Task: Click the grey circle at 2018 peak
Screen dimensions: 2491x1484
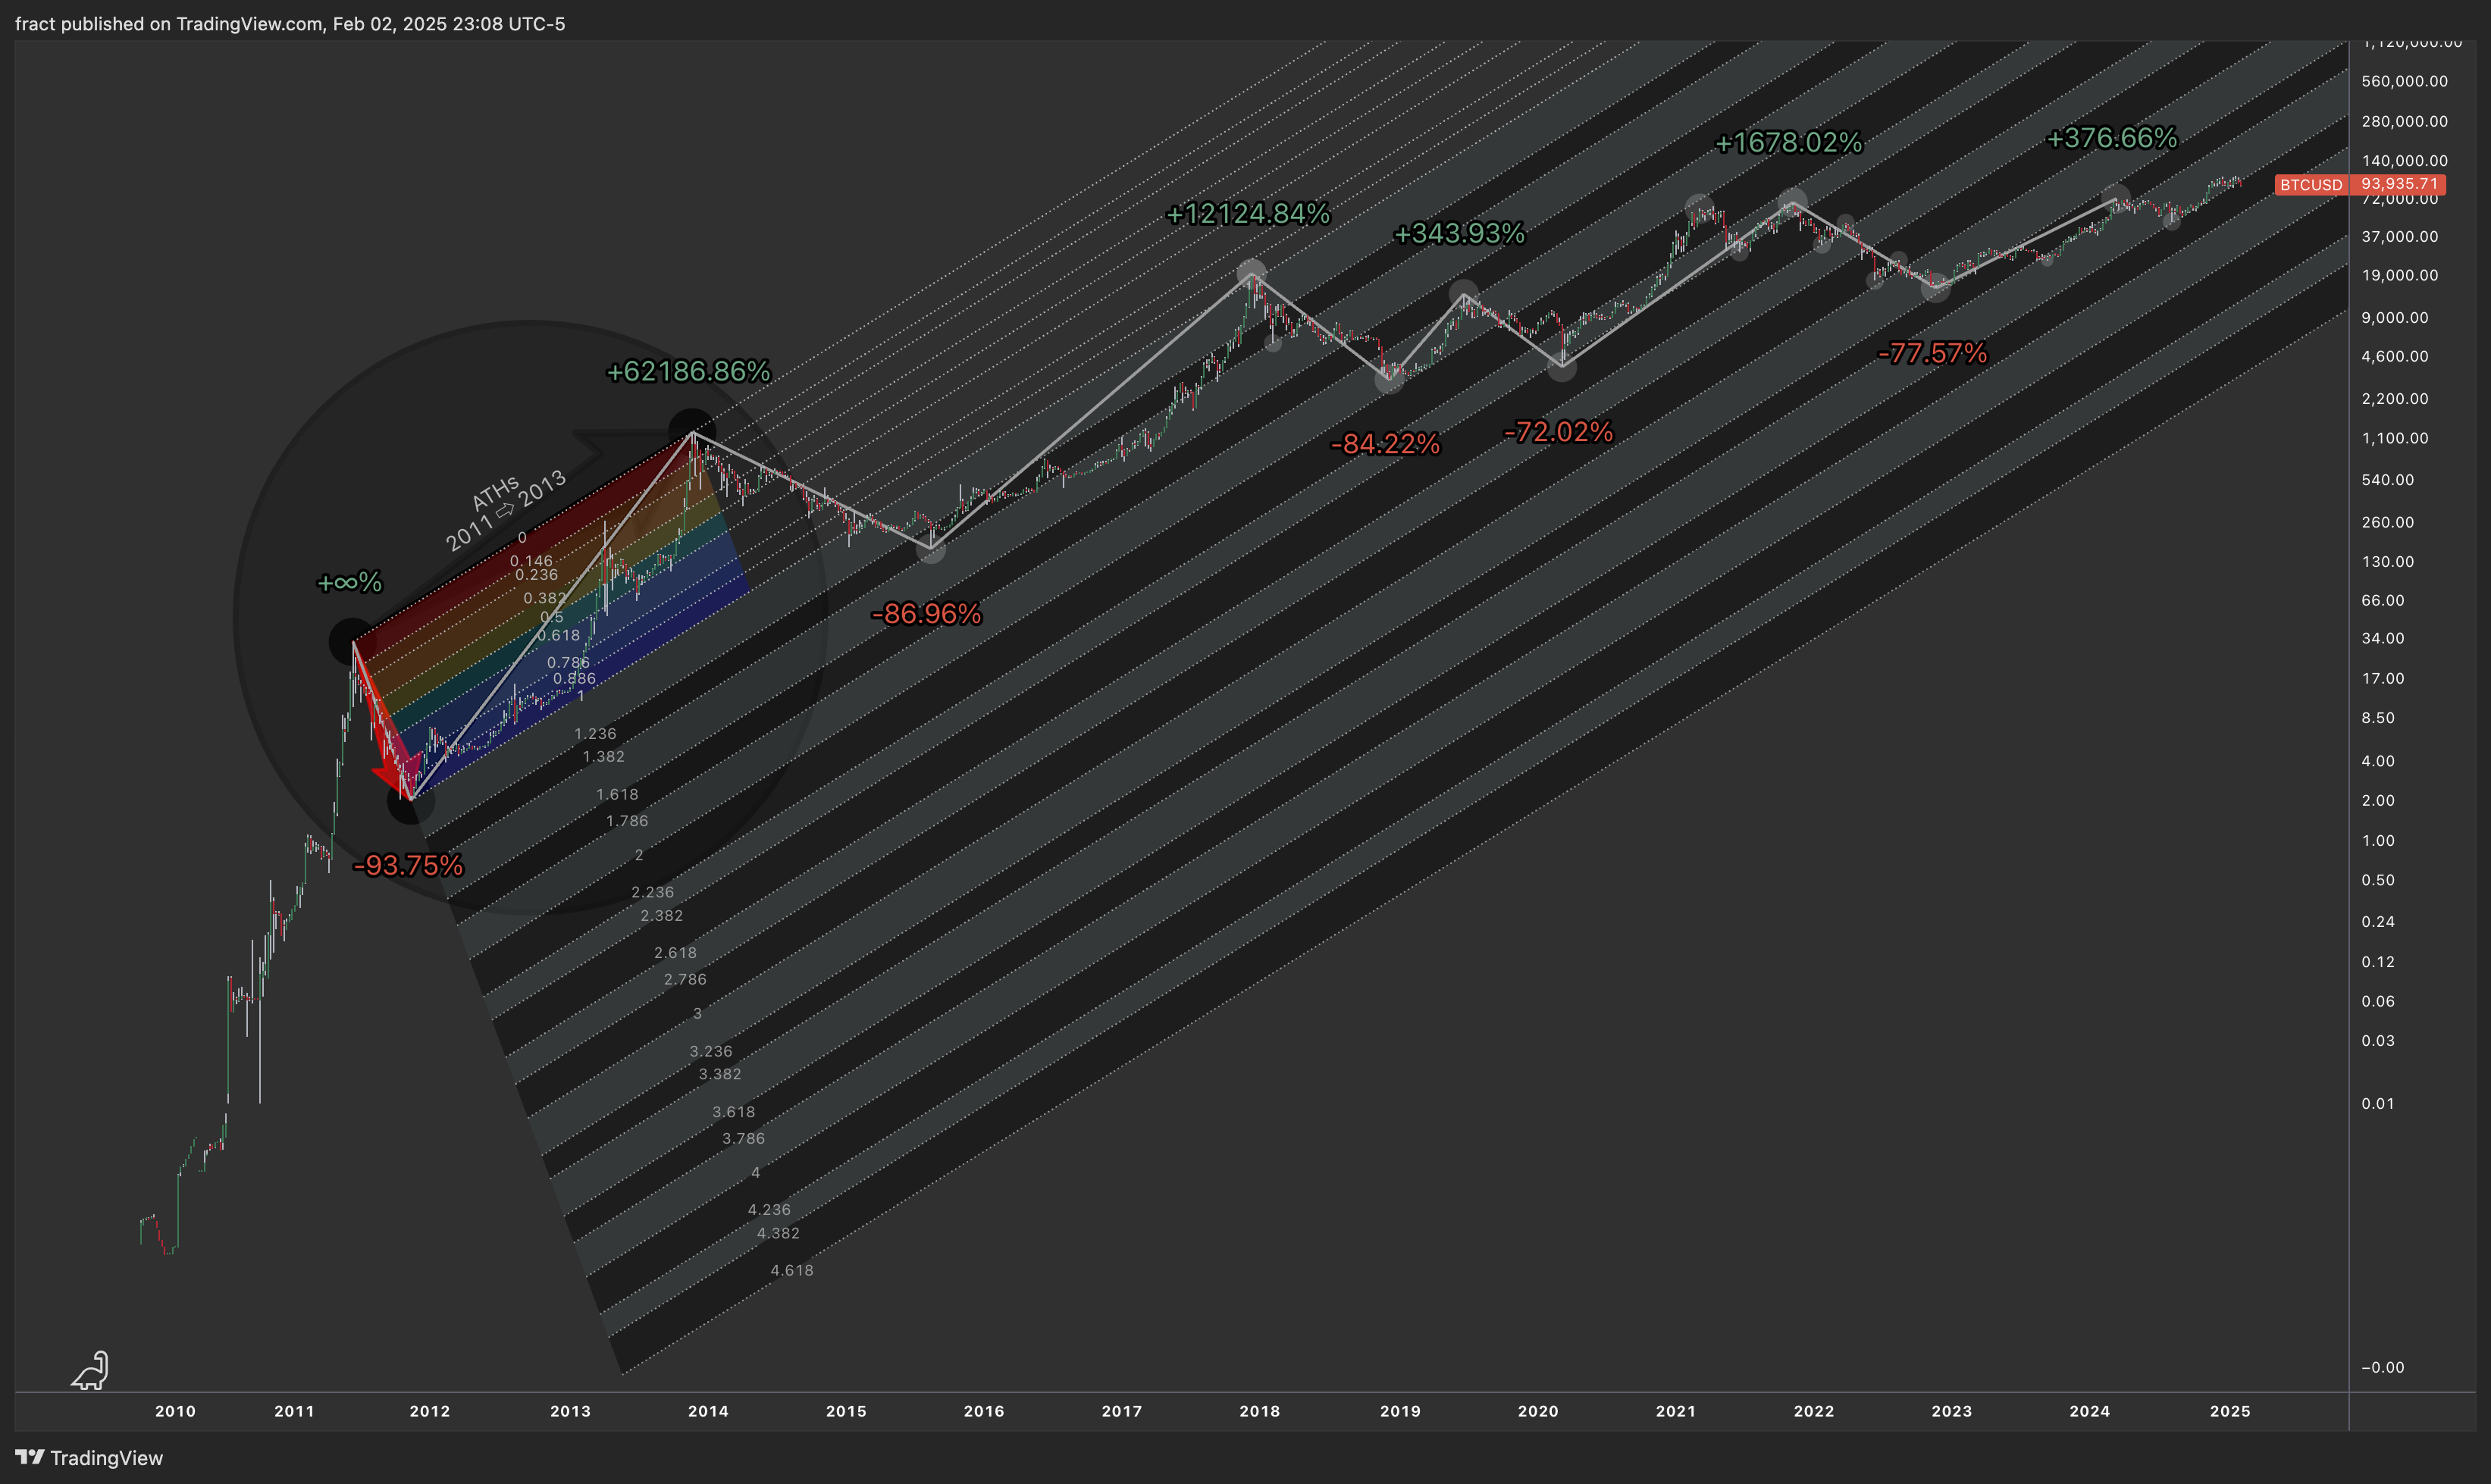Action: [x=1252, y=273]
